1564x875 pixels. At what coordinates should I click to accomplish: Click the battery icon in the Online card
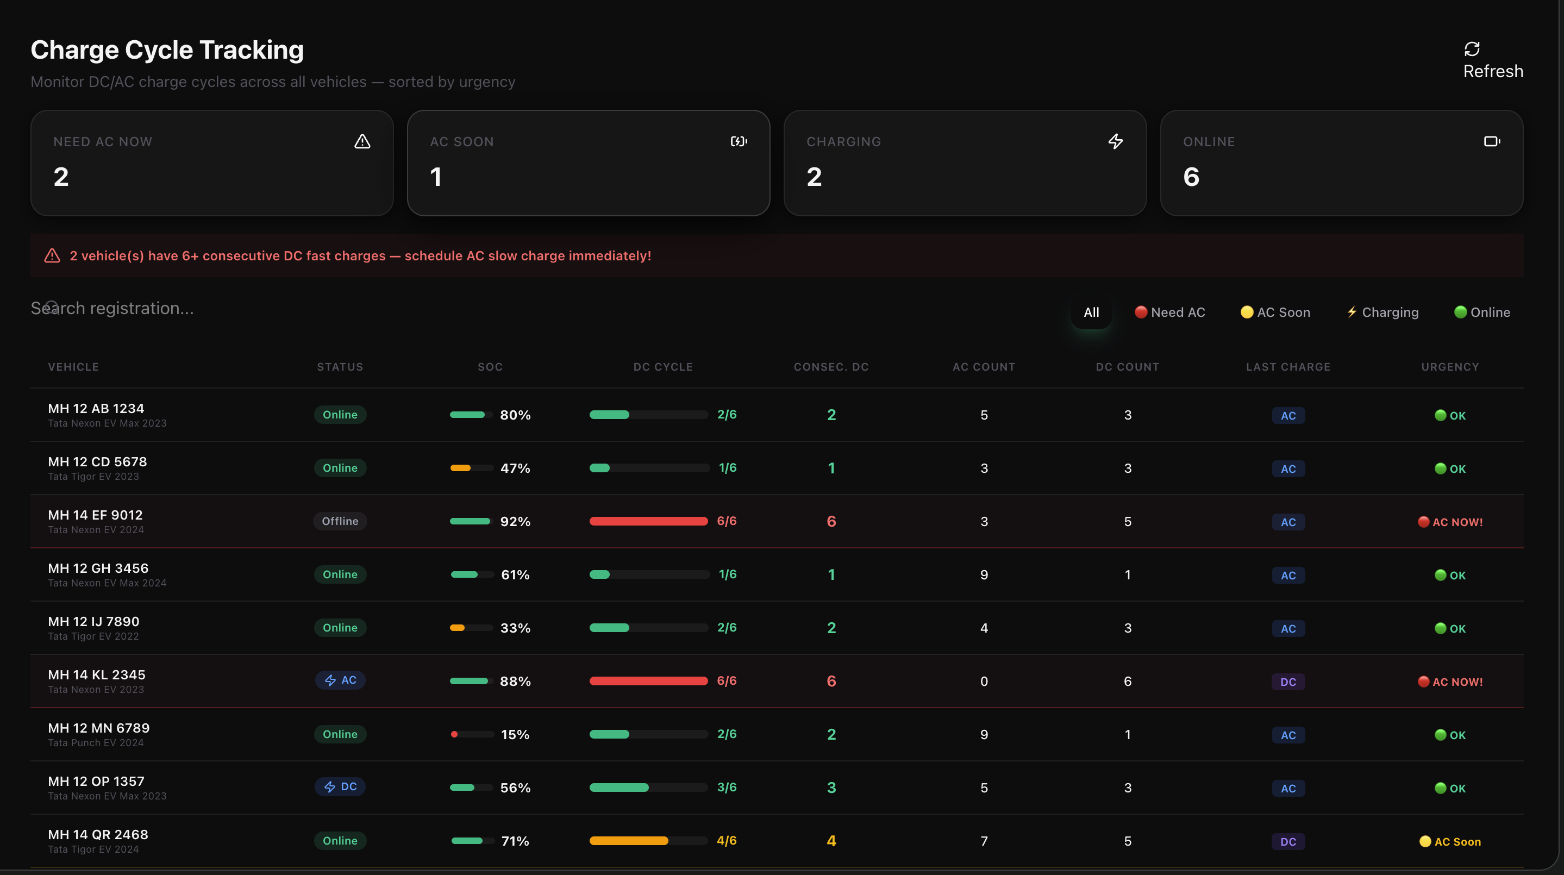click(1492, 141)
